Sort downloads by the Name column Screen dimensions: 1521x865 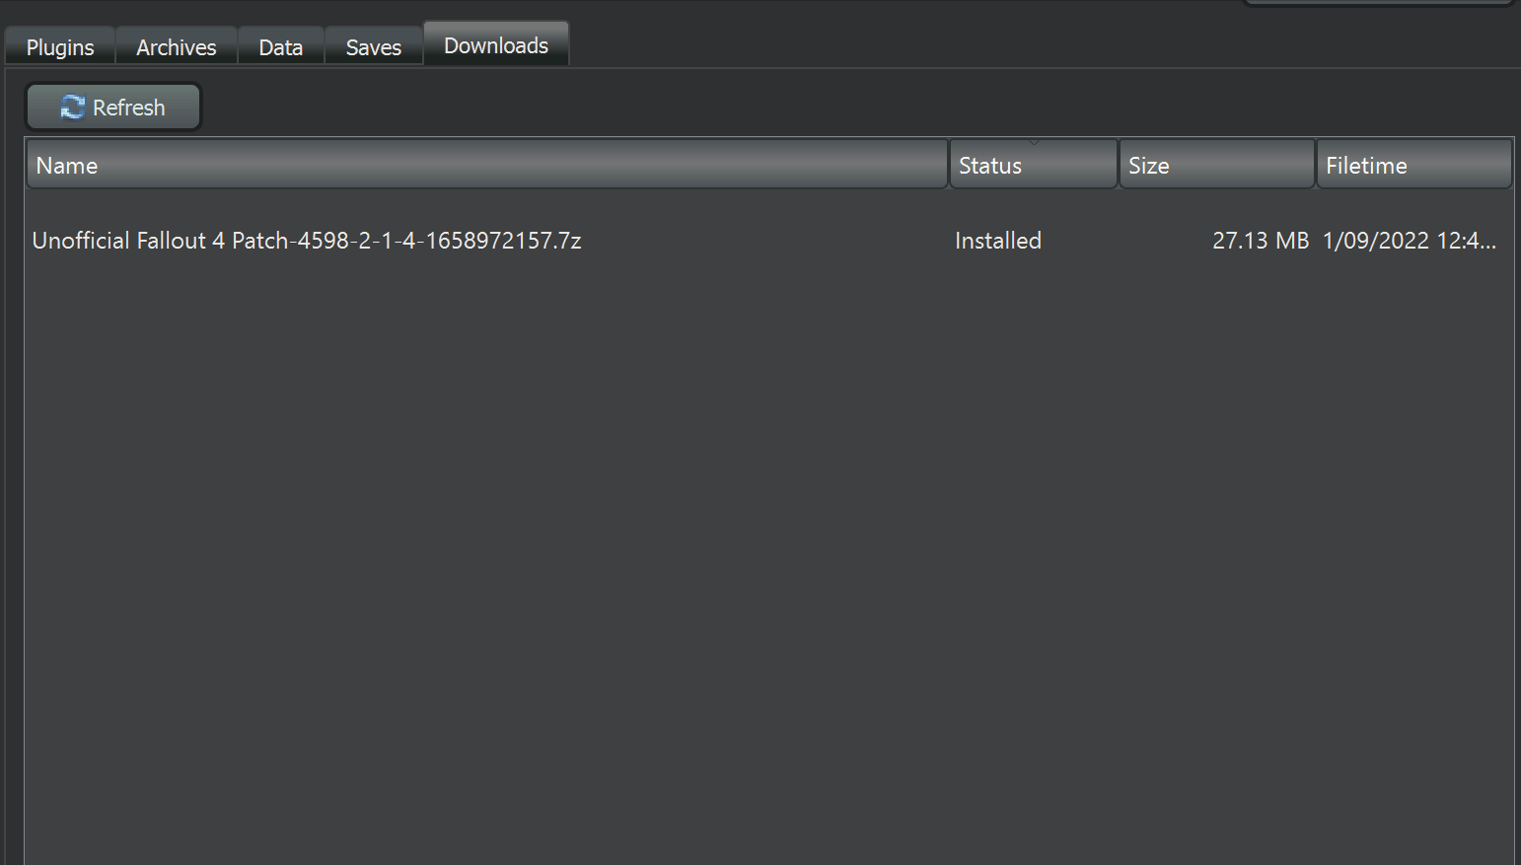(485, 165)
